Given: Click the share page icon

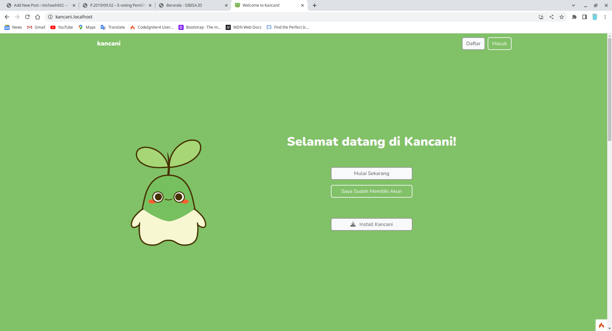Looking at the screenshot, I should [x=551, y=17].
